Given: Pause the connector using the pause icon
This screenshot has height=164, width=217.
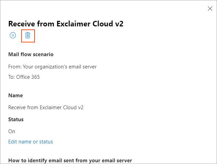Looking at the screenshot, I should pos(13,35).
